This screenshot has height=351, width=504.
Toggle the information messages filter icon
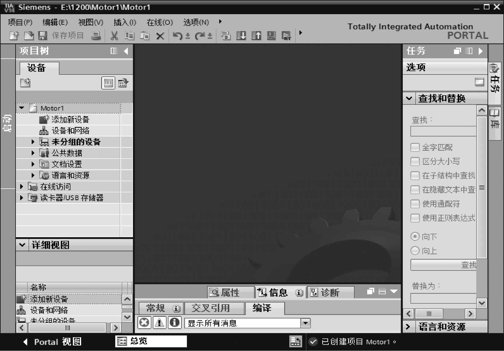pos(175,322)
